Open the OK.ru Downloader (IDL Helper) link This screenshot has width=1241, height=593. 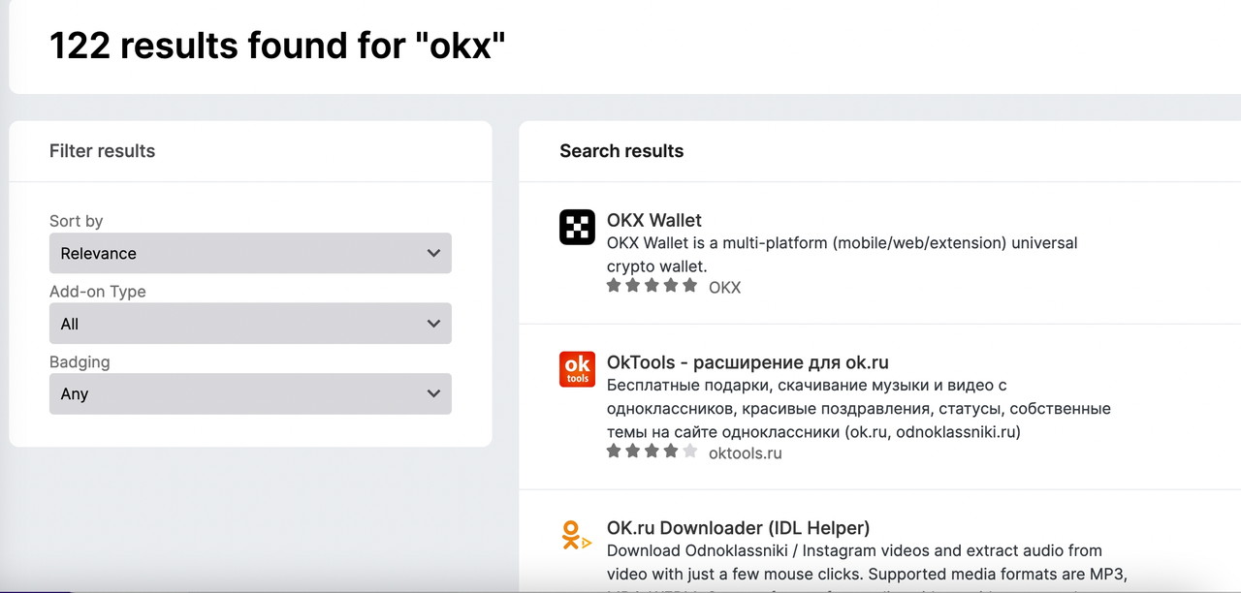(738, 528)
